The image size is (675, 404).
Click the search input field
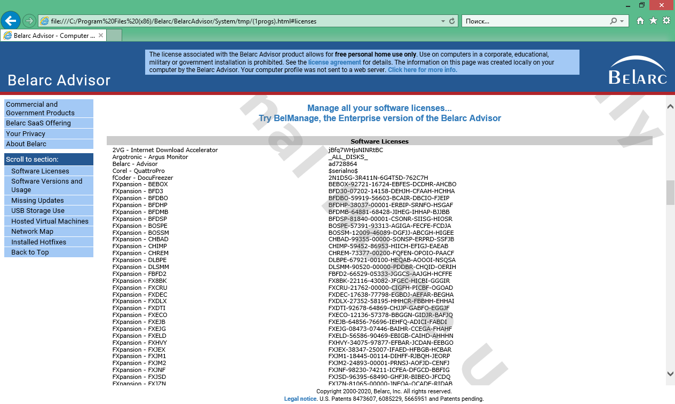coord(536,21)
